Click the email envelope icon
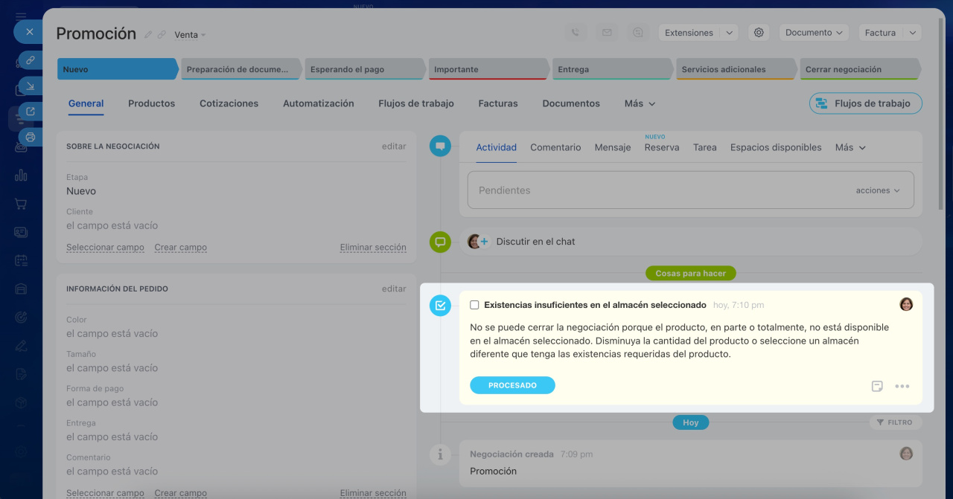 [x=607, y=33]
